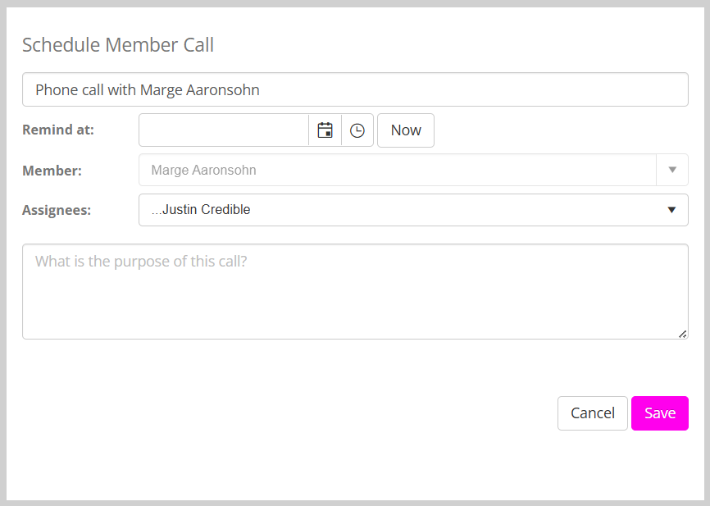Expand the Assignees dropdown arrow
The image size is (710, 506).
[x=671, y=210]
